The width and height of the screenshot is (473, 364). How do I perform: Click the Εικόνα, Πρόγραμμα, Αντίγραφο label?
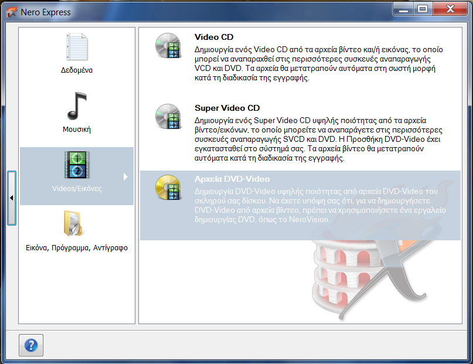click(77, 248)
